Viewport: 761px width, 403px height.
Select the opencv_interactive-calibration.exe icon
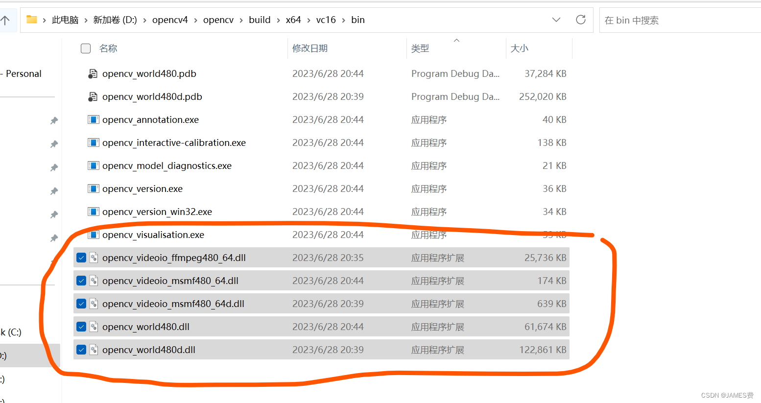point(94,142)
